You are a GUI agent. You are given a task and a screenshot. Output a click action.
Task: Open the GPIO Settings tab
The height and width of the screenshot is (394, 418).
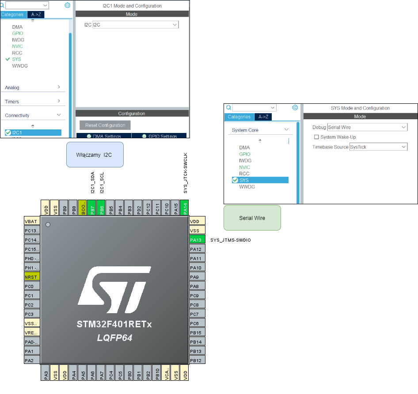click(159, 136)
